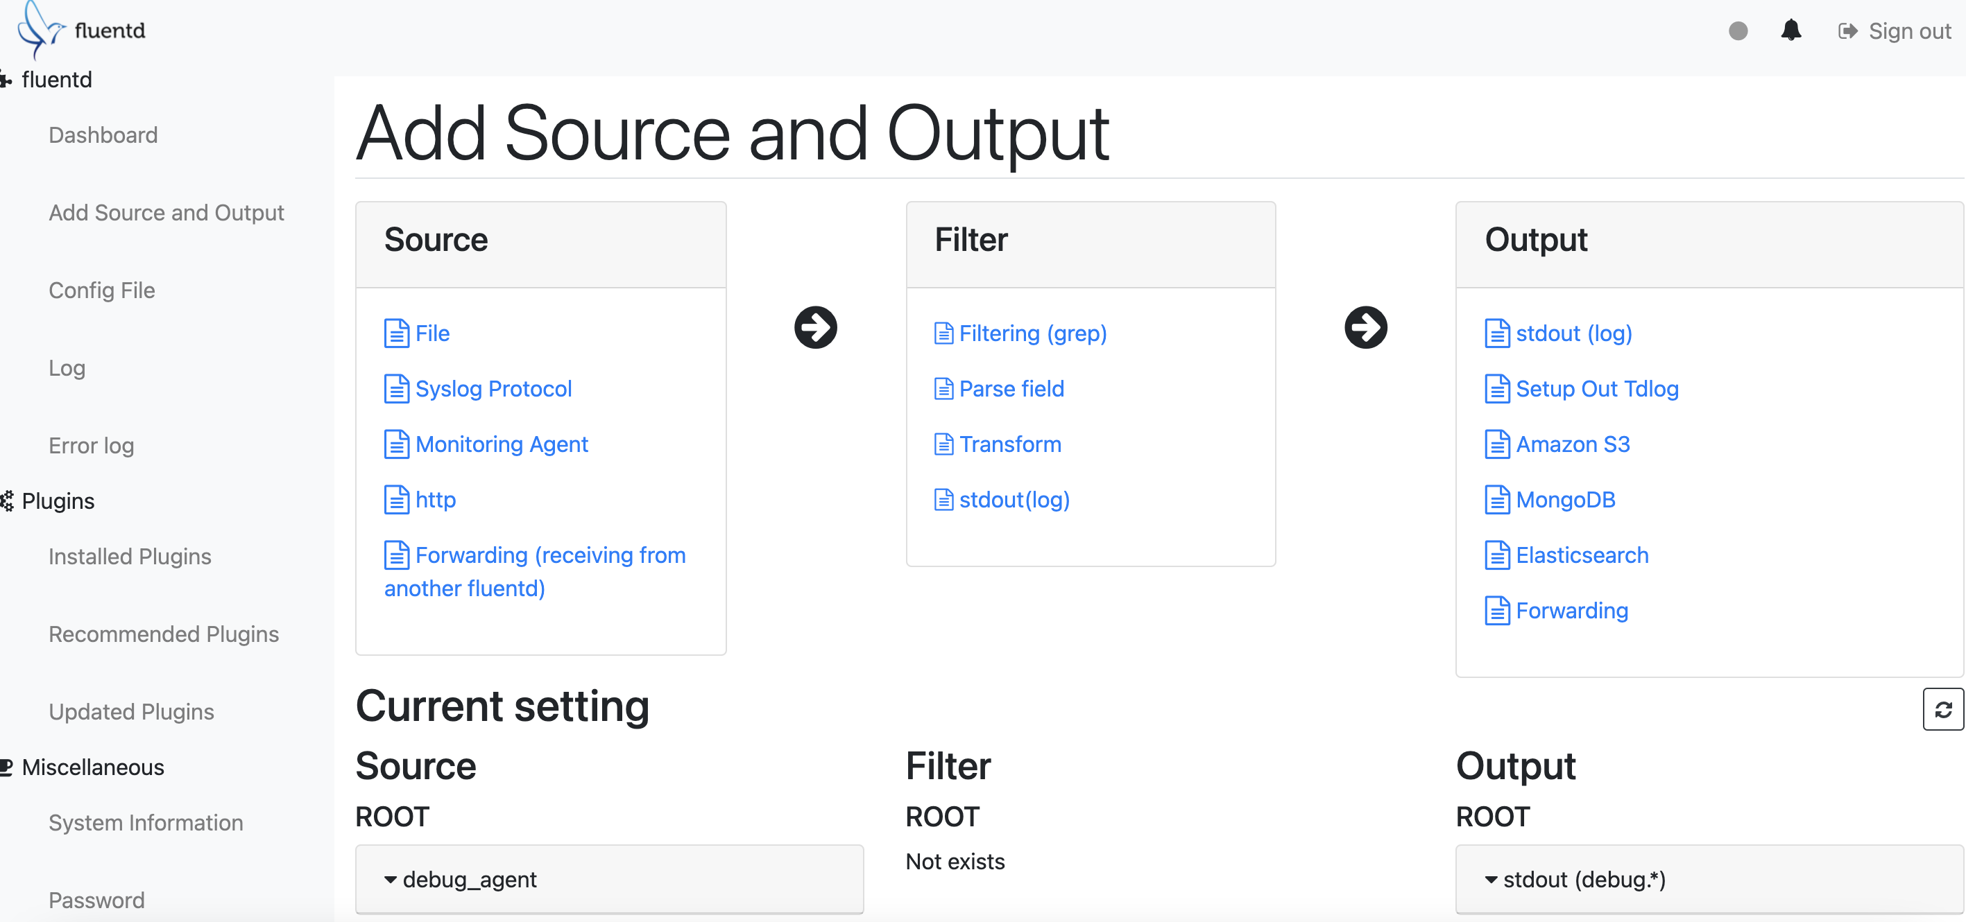Screen dimensions: 1966x922
Task: Open Config File from the sidebar
Action: click(x=101, y=290)
